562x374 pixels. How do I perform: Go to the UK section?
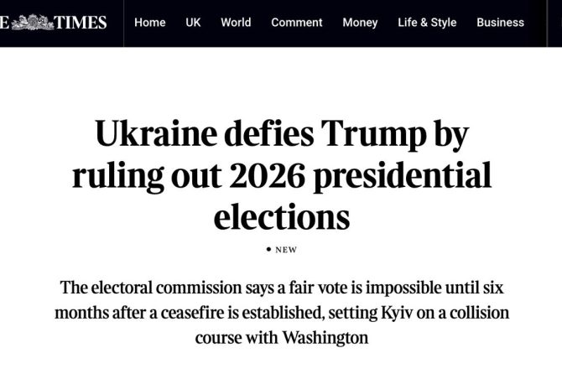(193, 23)
